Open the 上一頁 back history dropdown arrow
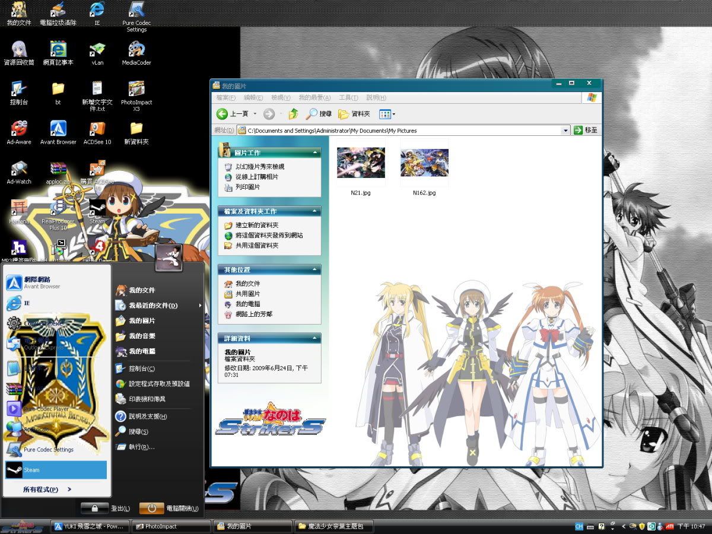This screenshot has height=534, width=712. (x=255, y=114)
